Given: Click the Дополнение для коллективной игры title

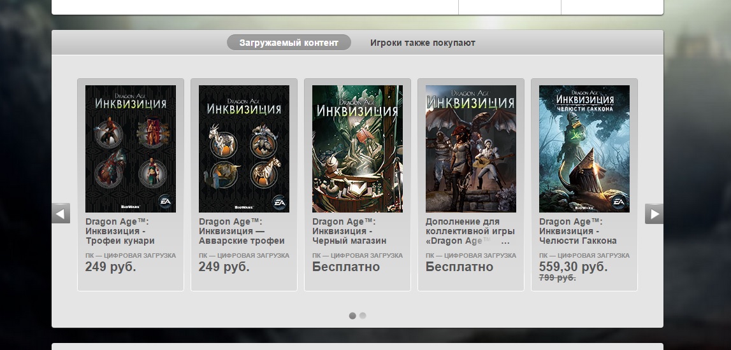Looking at the screenshot, I should pyautogui.click(x=470, y=231).
